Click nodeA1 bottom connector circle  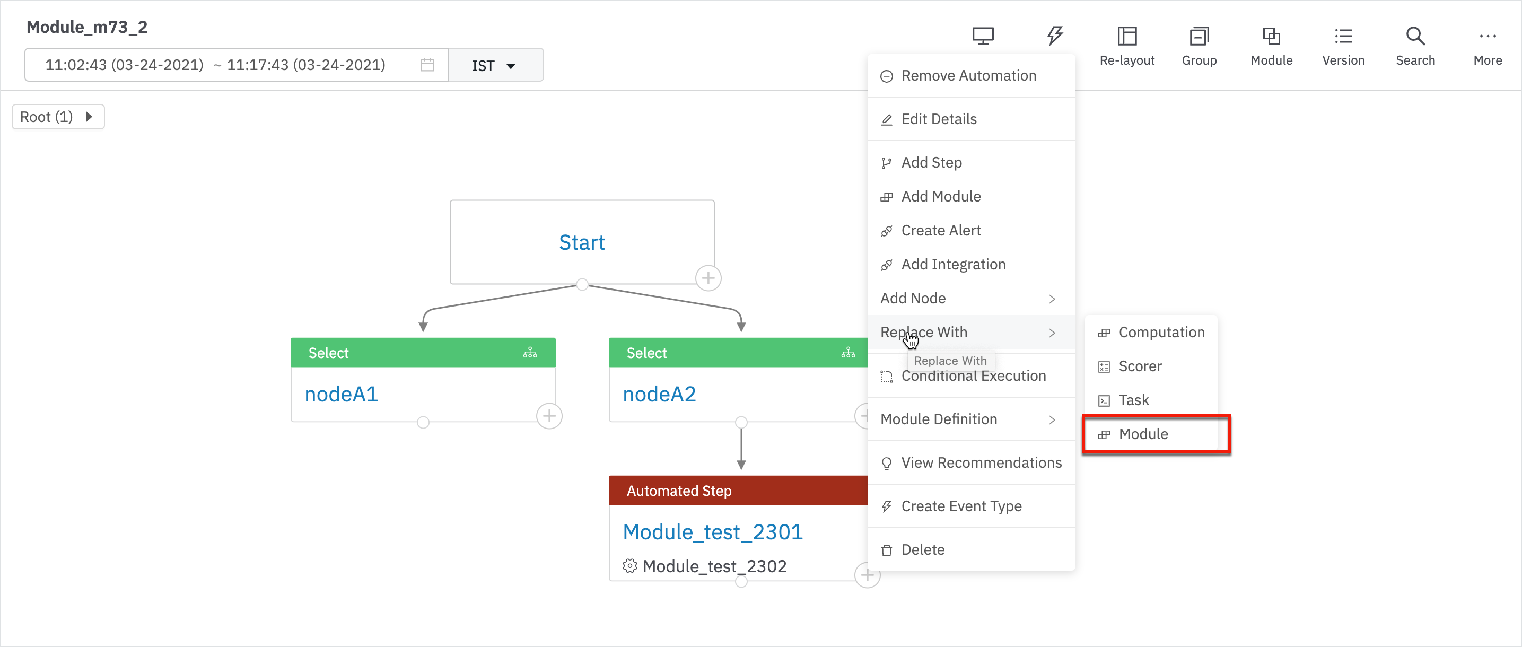[423, 423]
